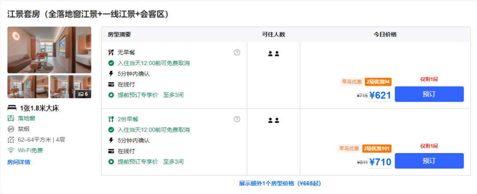Click the 2项优惠101 discount tag
The image size is (477, 194).
pyautogui.click(x=377, y=149)
